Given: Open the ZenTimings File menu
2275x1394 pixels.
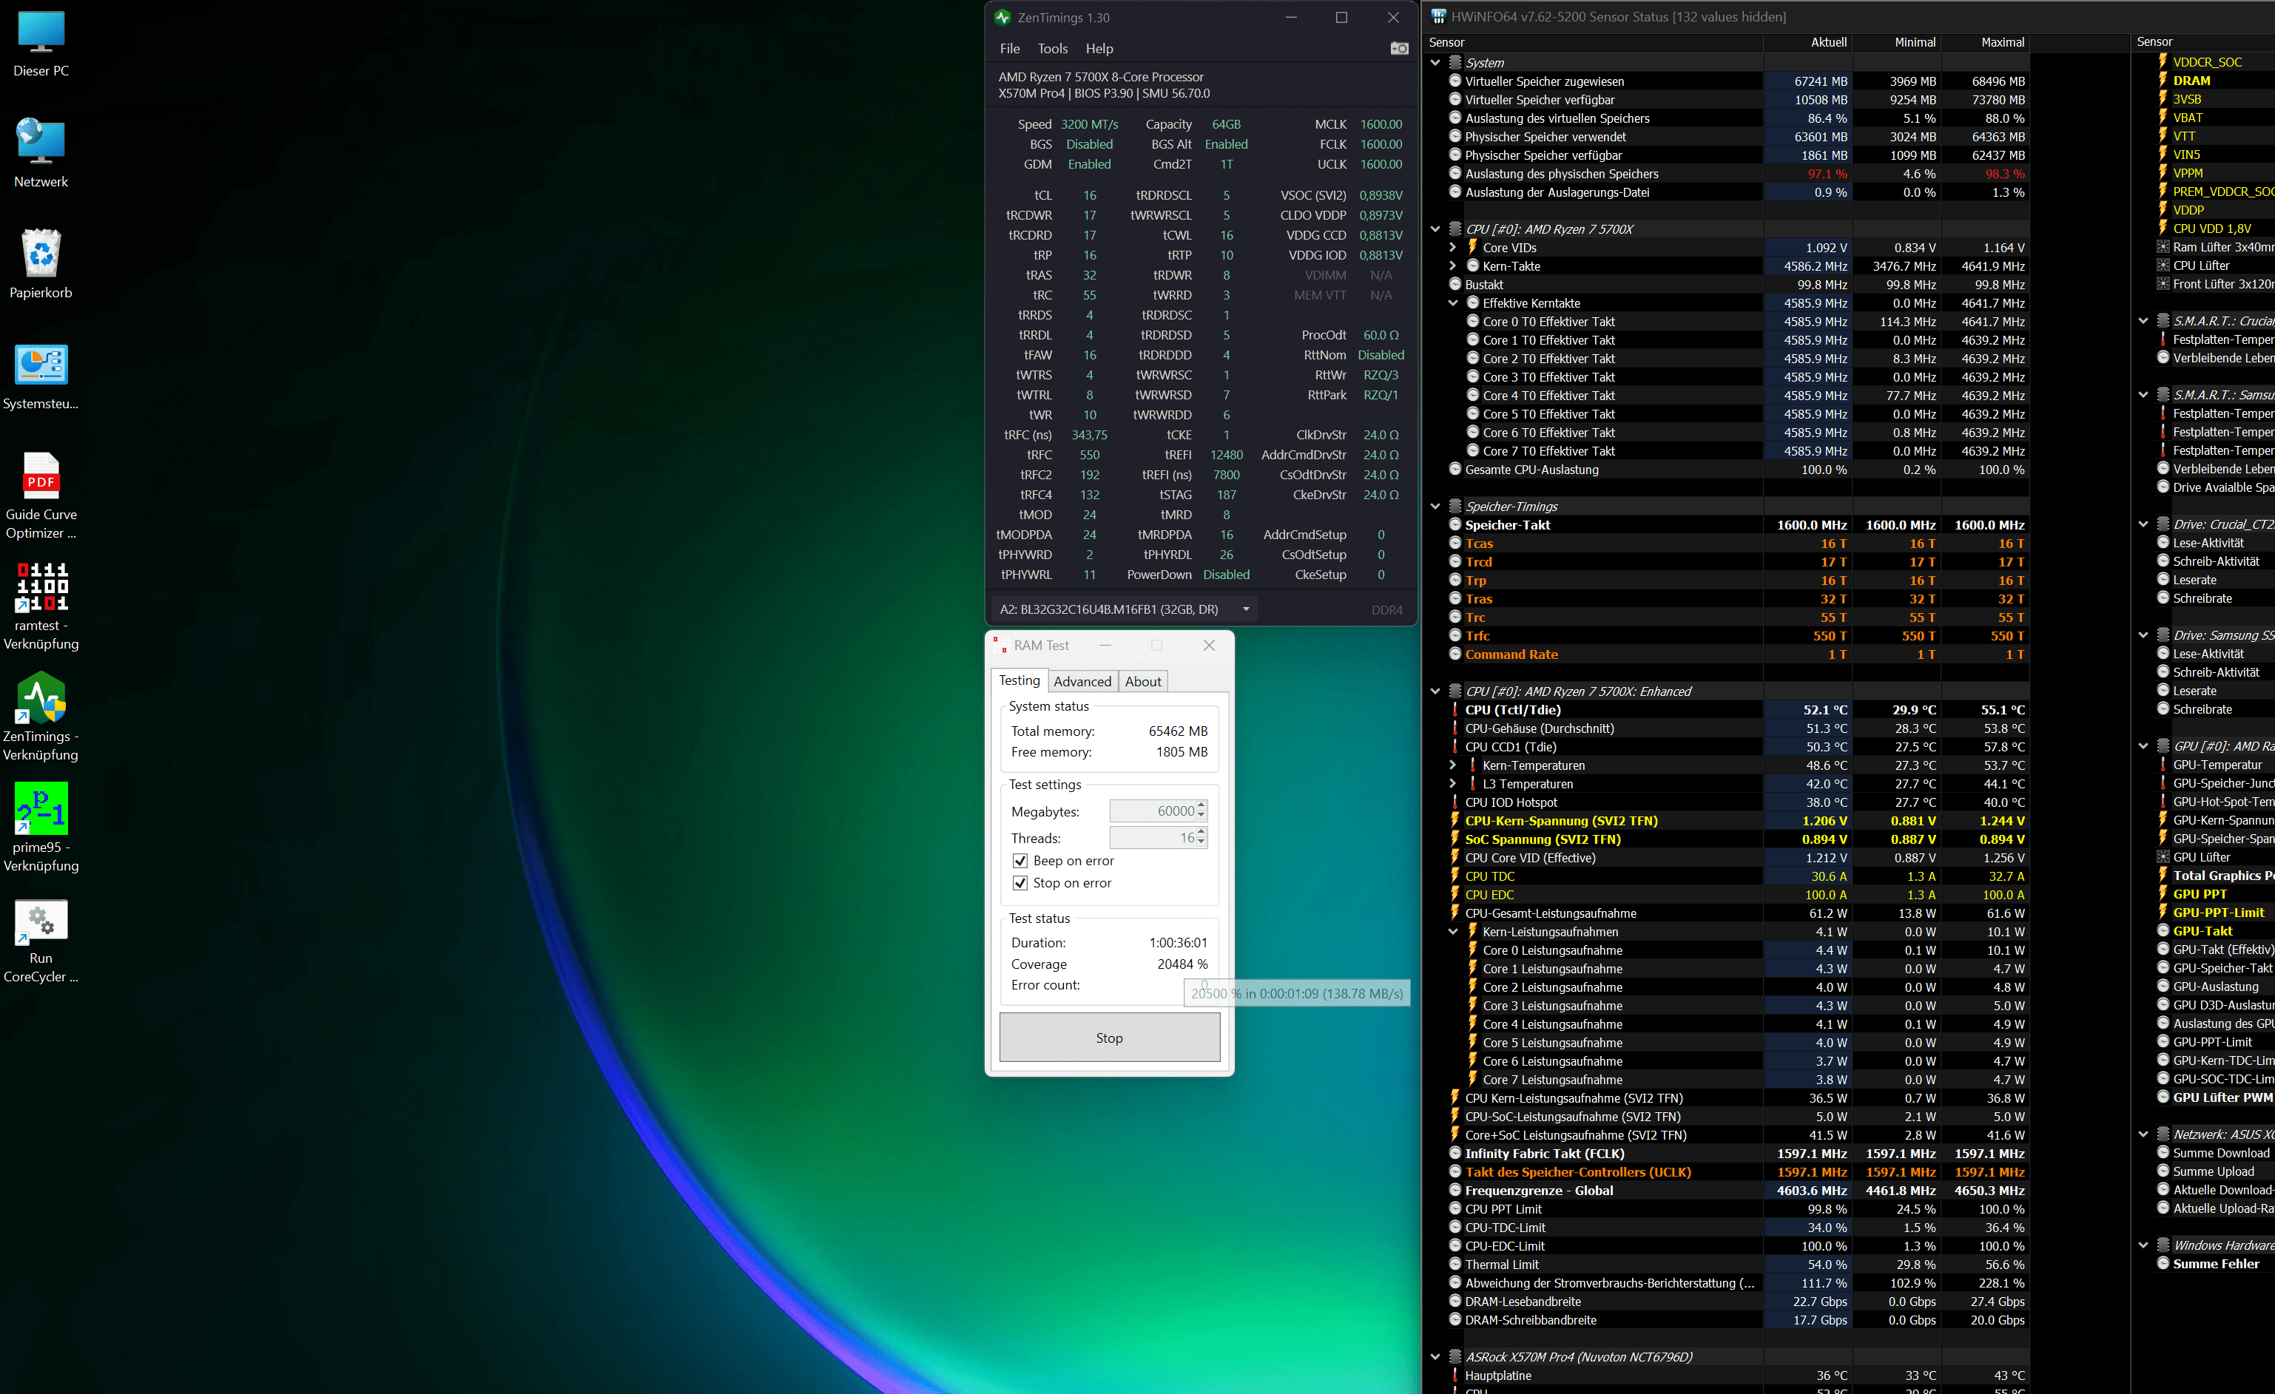Looking at the screenshot, I should (1009, 49).
